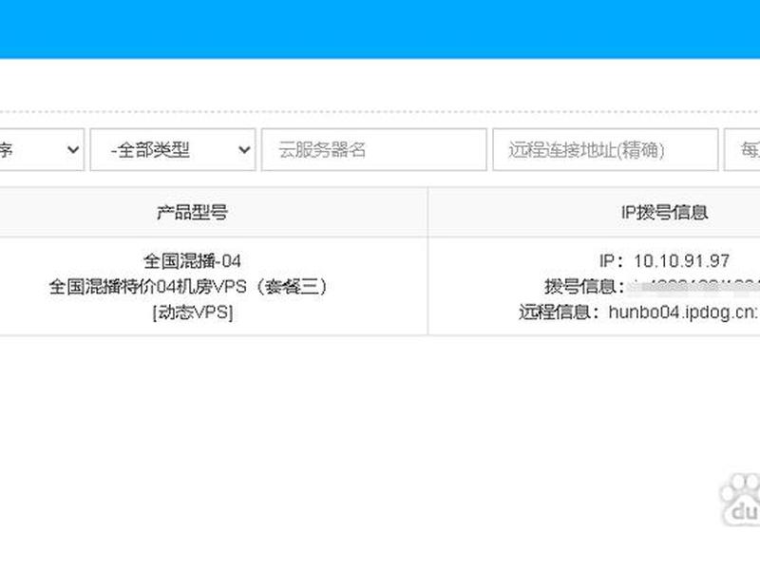Click the 产品型号 column header
This screenshot has height=570, width=760.
pyautogui.click(x=193, y=212)
